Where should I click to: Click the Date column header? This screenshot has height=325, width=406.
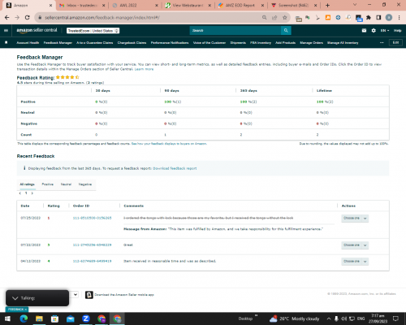click(25, 206)
